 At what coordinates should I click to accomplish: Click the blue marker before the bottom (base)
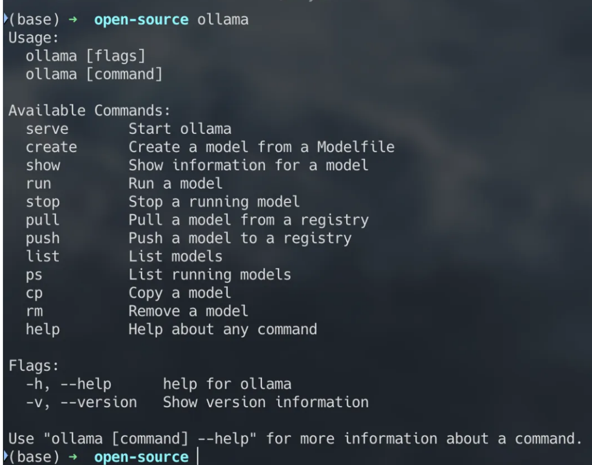(6, 456)
